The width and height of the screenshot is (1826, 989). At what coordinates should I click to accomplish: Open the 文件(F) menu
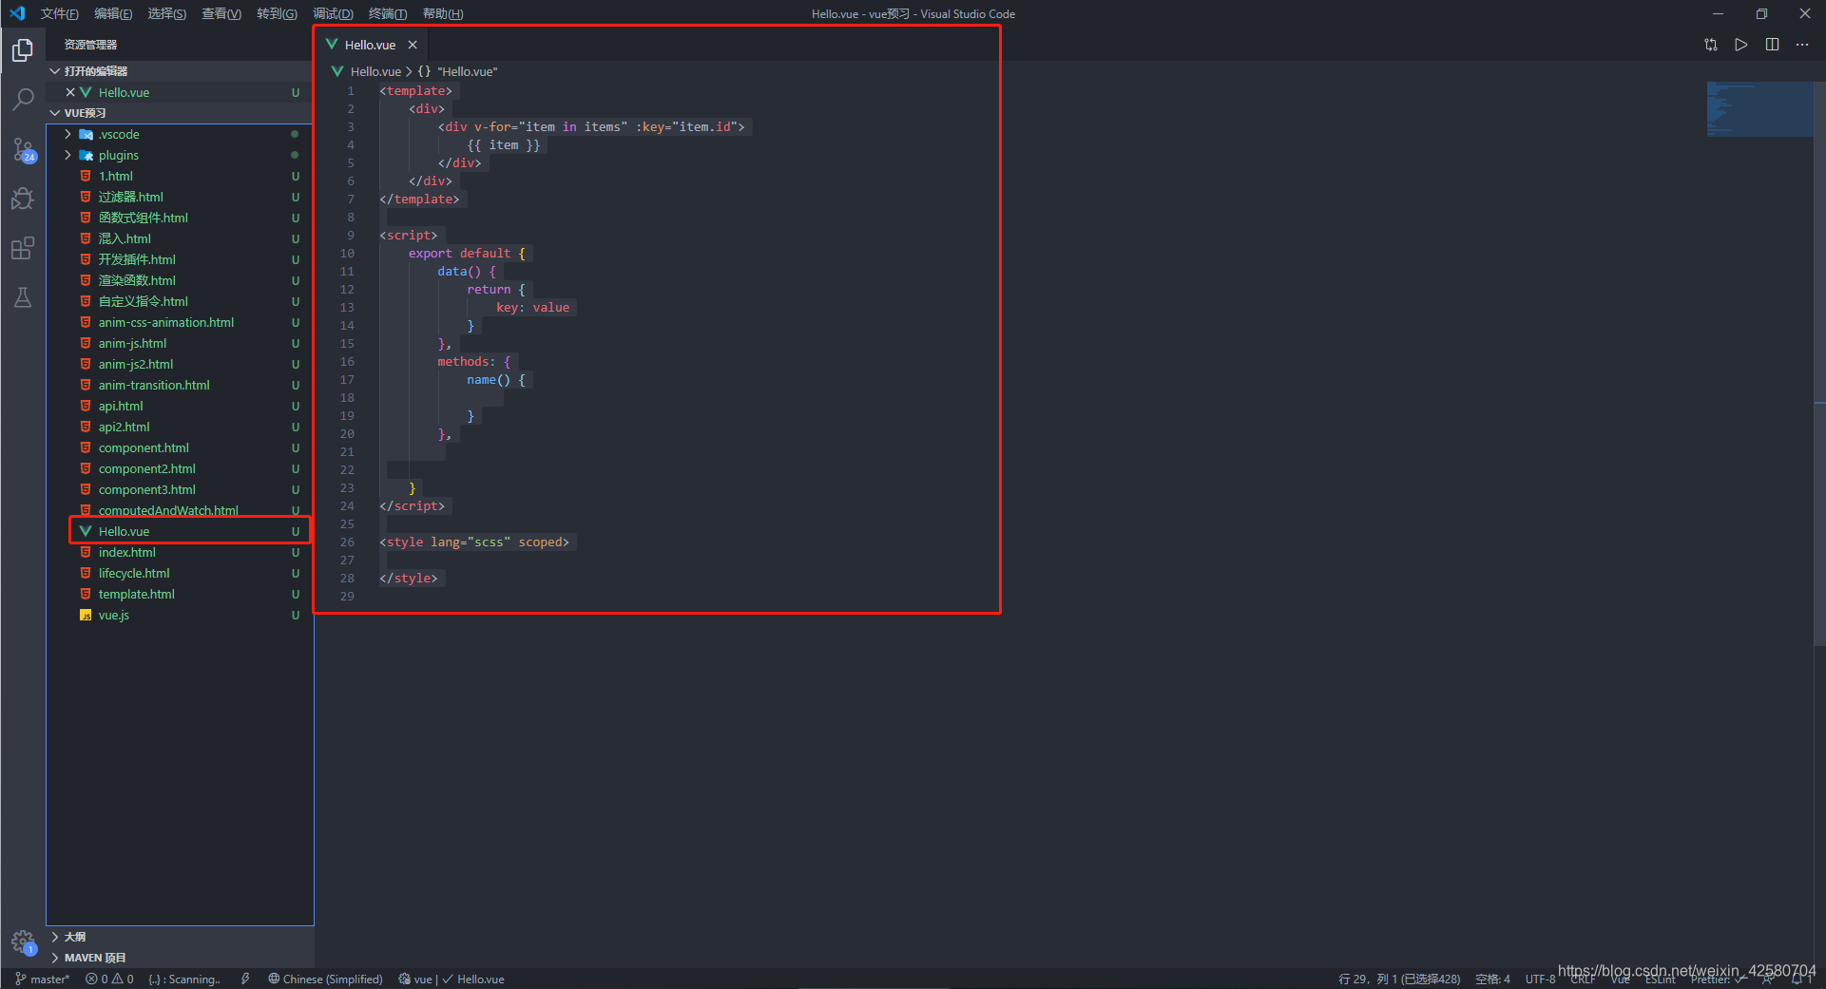tap(60, 13)
